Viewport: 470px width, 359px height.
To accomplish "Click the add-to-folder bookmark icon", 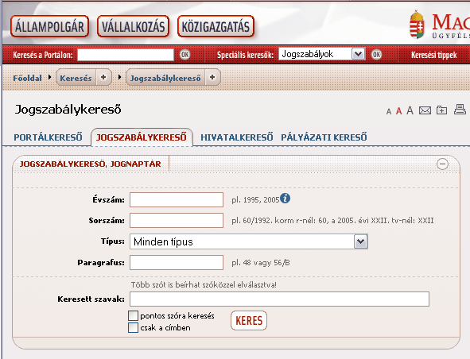I will [441, 110].
